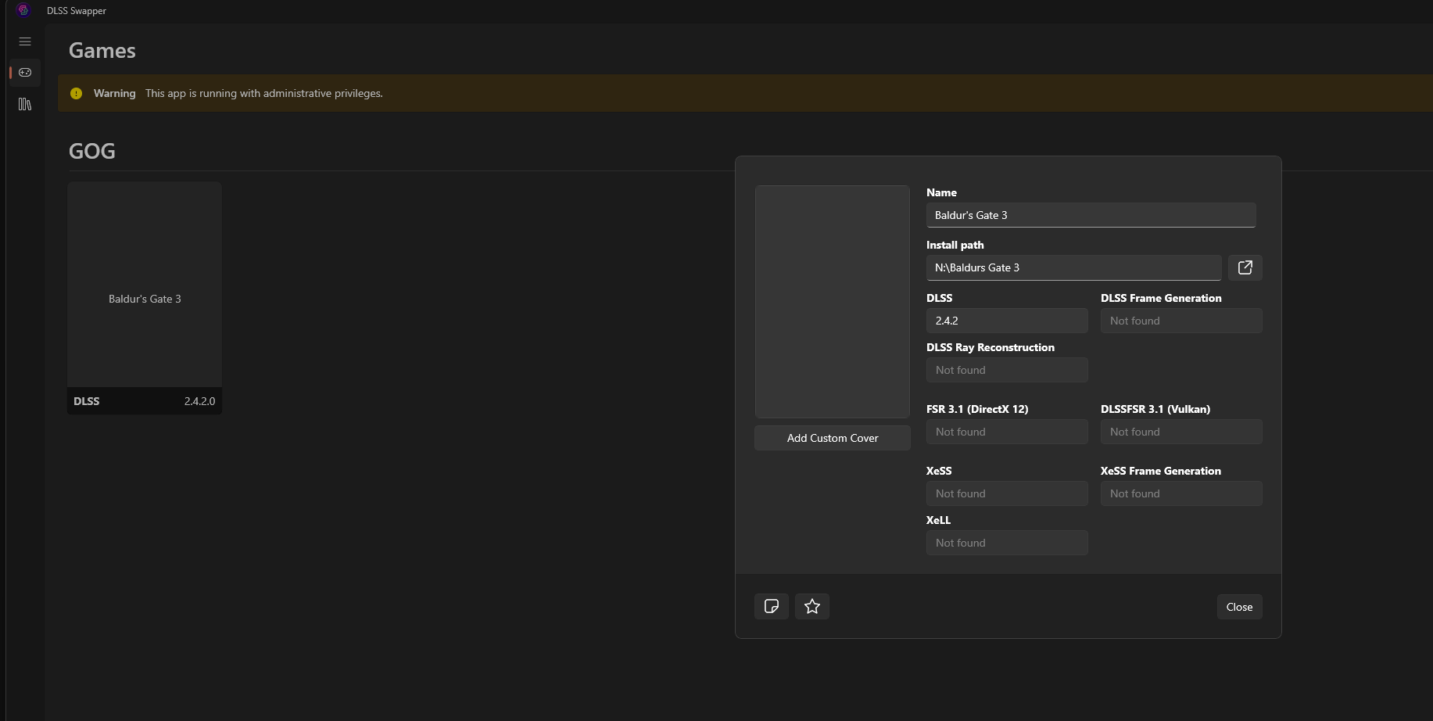Close the game details dialog
Image resolution: width=1433 pixels, height=721 pixels.
coord(1238,607)
